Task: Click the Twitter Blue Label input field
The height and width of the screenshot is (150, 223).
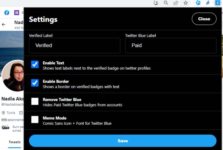Action: pyautogui.click(x=171, y=46)
